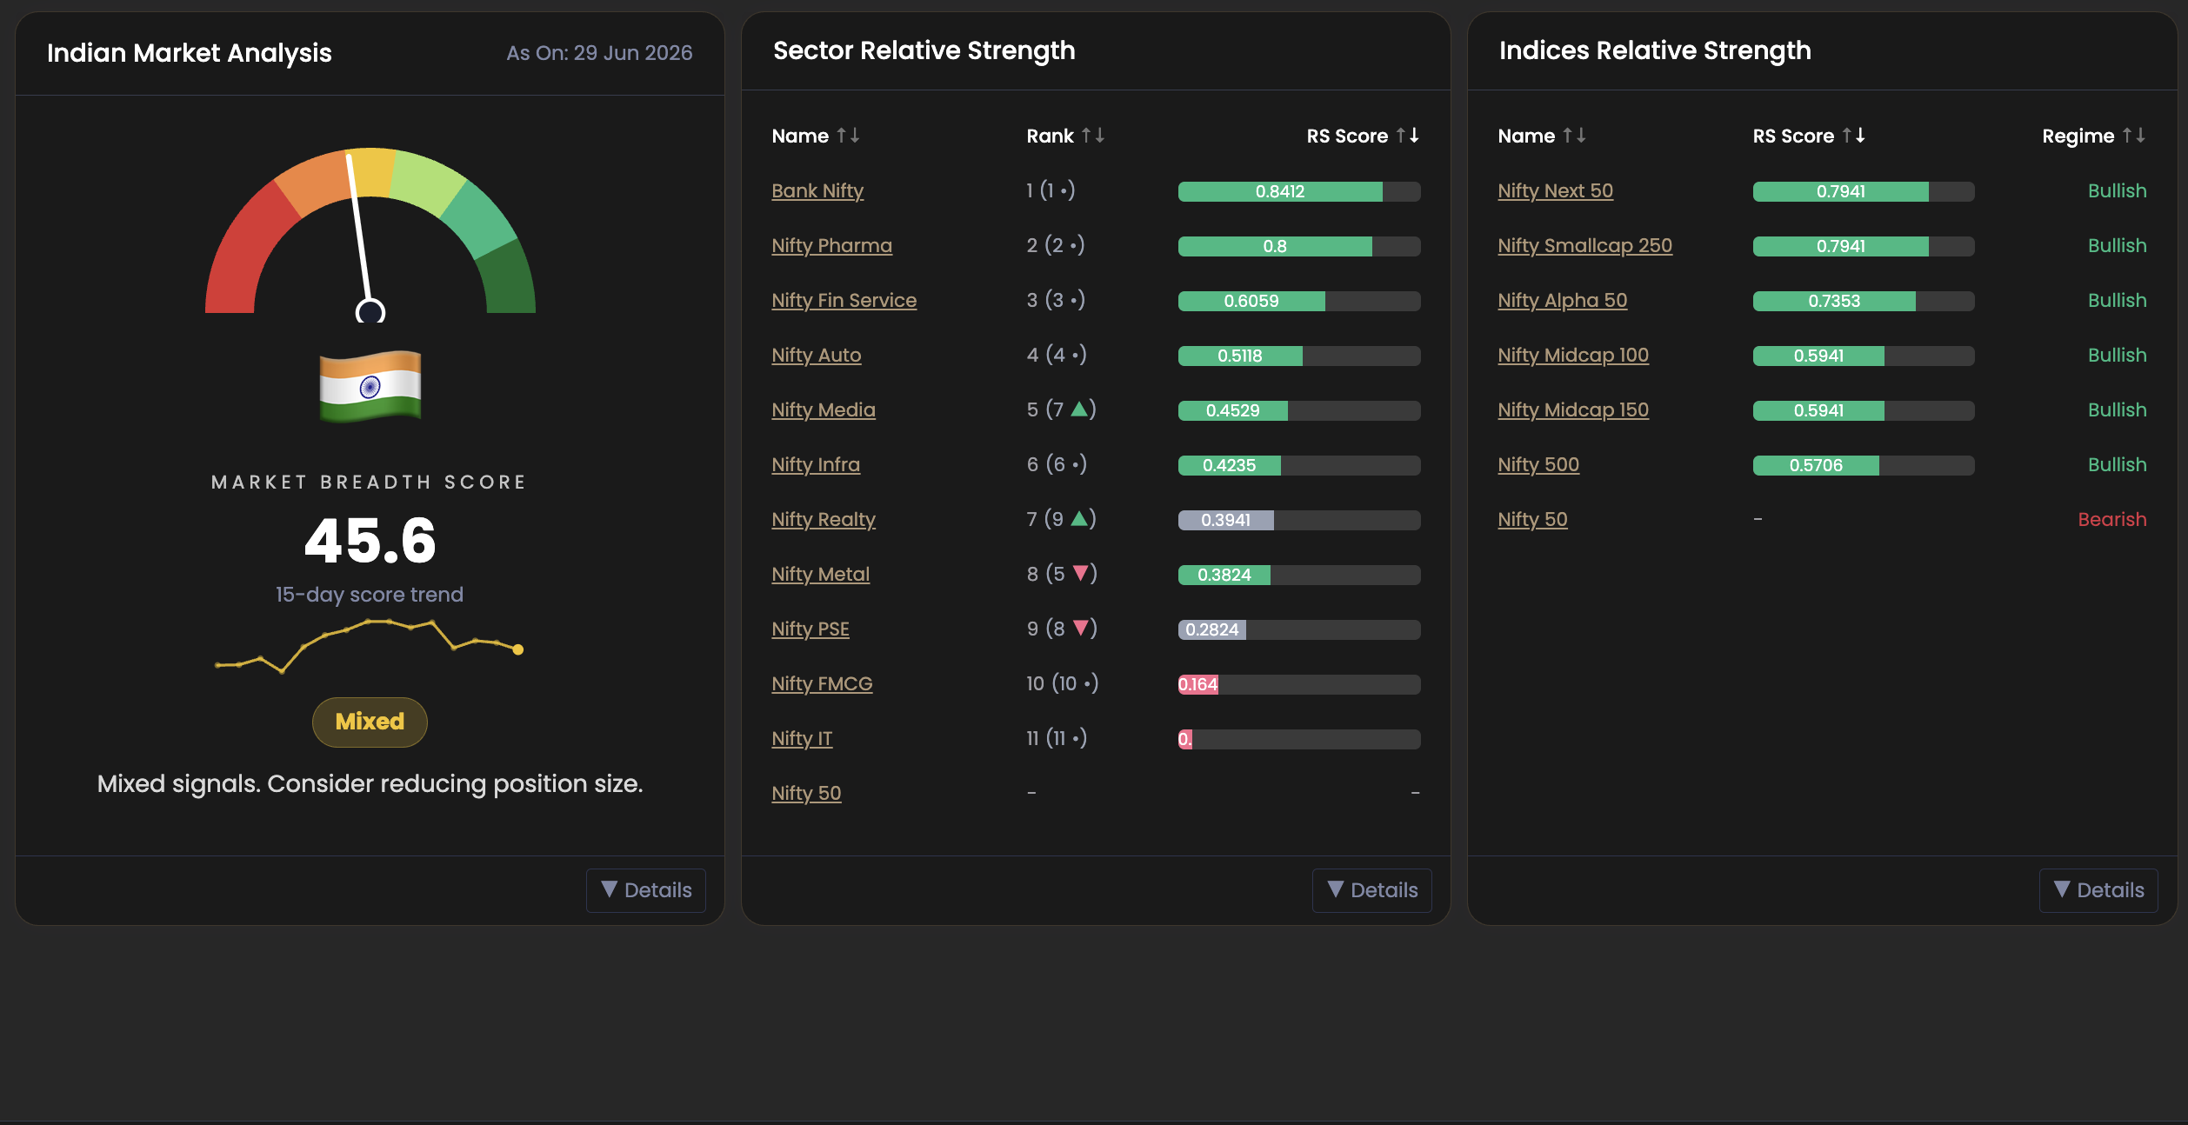Click the down triangle in Nifty Metal rank

point(1081,573)
